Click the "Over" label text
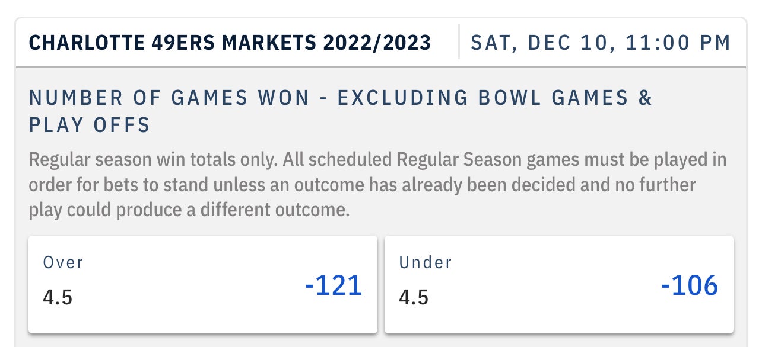Viewport: 762px width, 347px height. coord(63,262)
